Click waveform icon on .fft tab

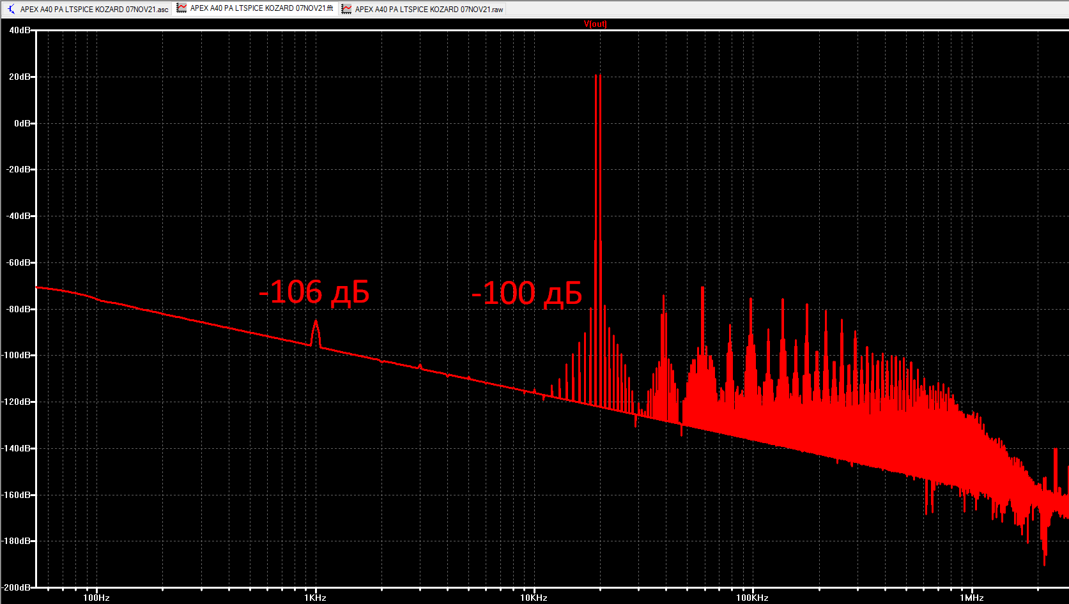(181, 8)
